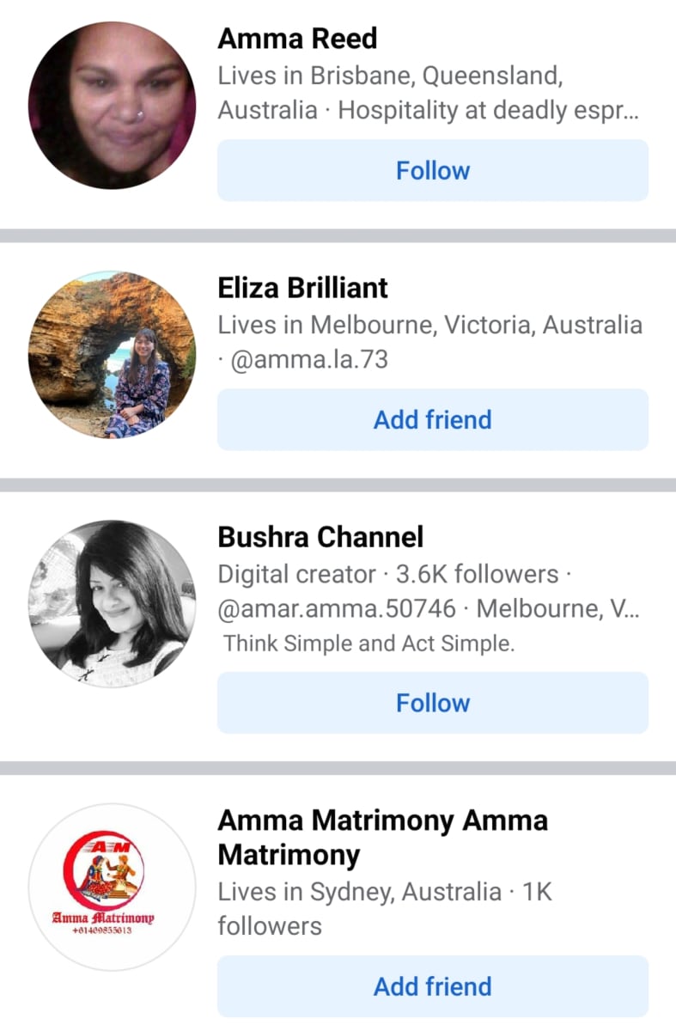Open Bushra Channel's black-and-white avatar
676x1031 pixels.
pos(112,604)
